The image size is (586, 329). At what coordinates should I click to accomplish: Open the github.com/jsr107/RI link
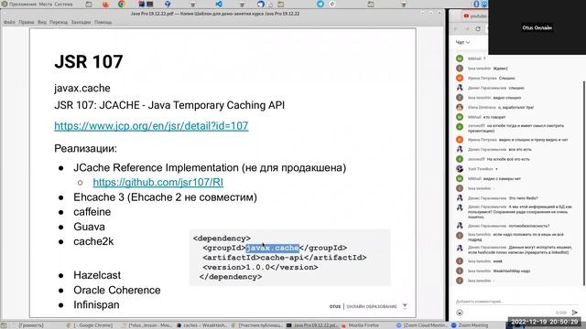click(158, 182)
